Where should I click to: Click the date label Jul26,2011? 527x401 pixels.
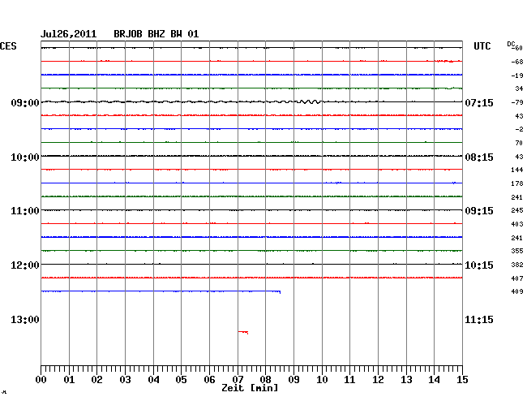(x=69, y=34)
